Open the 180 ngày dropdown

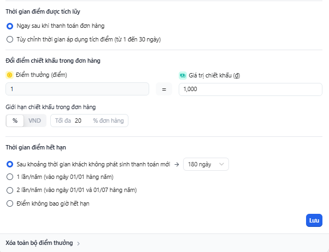coord(205,164)
